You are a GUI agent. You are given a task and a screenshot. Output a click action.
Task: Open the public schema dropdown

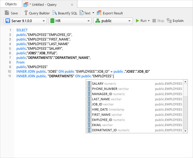click(x=113, y=21)
